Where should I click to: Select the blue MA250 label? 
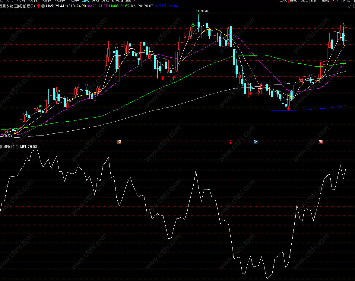click(x=166, y=6)
